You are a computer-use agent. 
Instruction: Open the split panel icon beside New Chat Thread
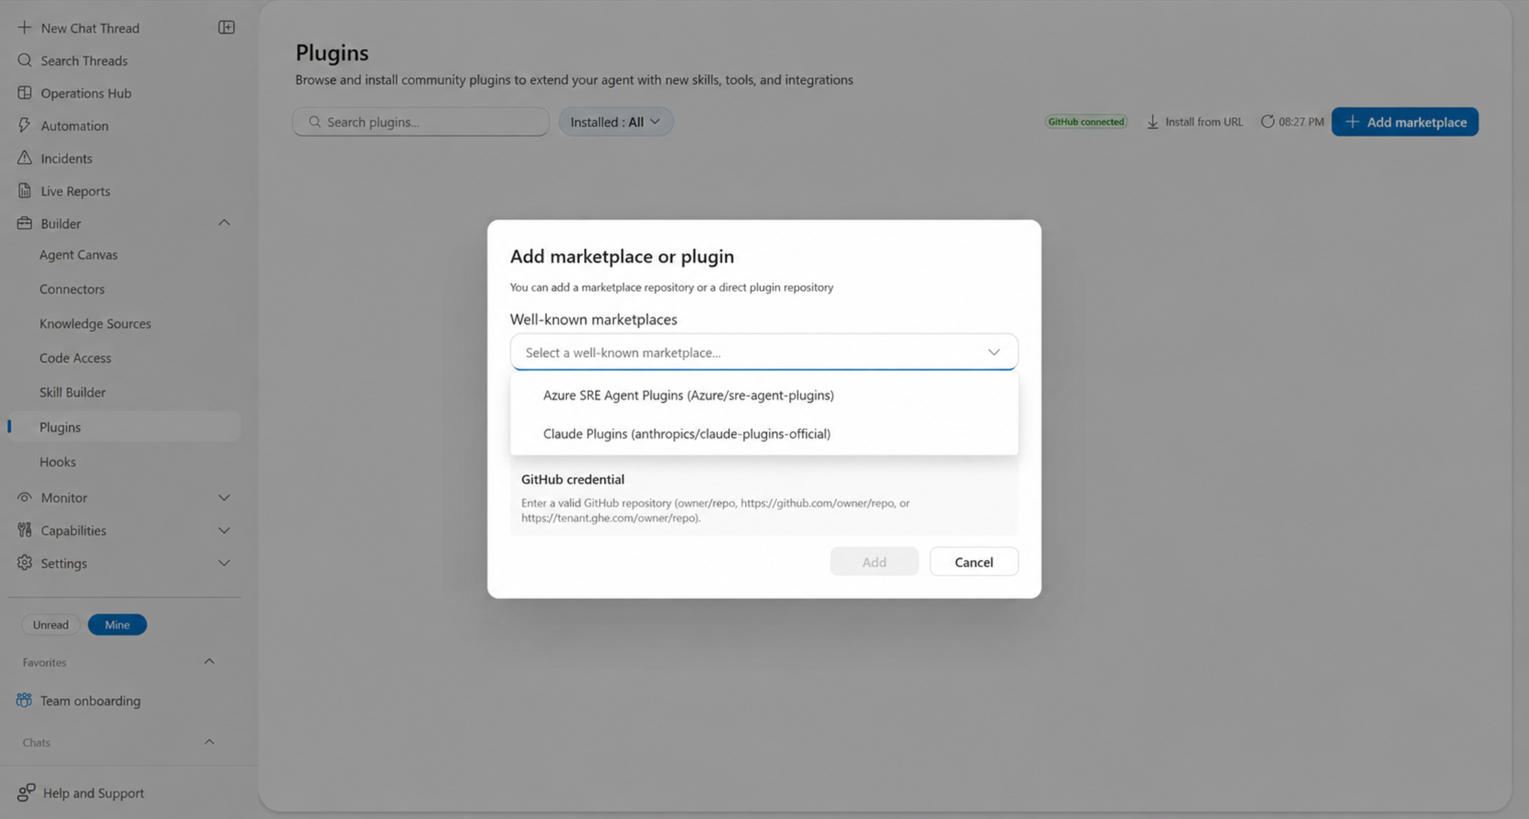(x=227, y=27)
